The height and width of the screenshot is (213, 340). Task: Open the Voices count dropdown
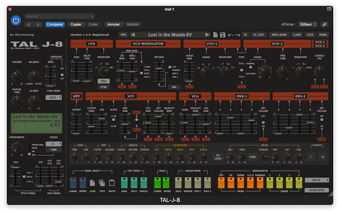click(x=54, y=144)
